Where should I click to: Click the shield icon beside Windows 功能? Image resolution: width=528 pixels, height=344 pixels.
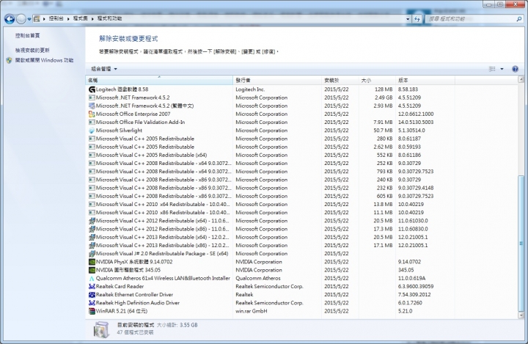tap(9, 60)
